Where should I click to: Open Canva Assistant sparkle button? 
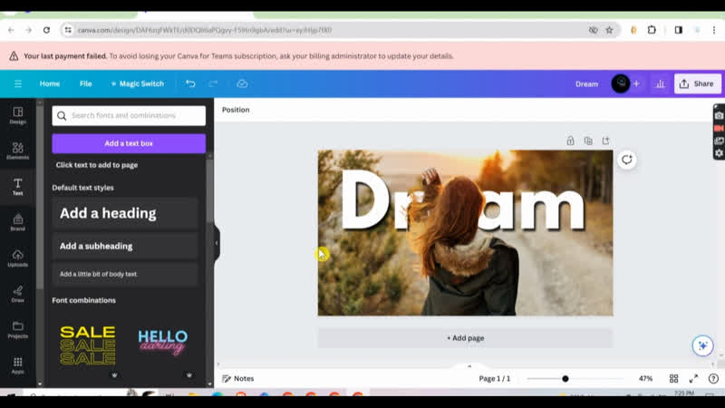point(702,345)
